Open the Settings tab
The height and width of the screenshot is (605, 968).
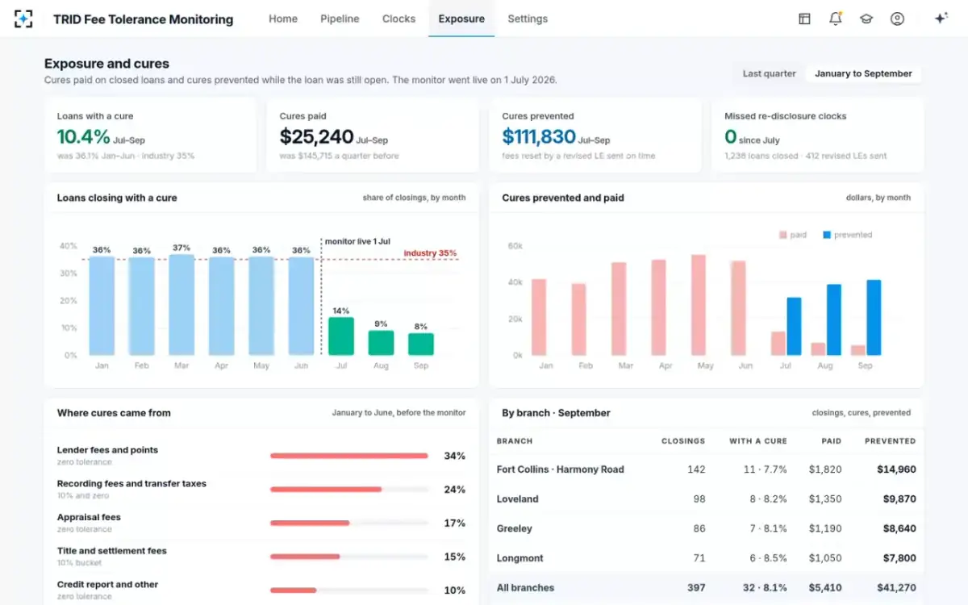tap(528, 19)
